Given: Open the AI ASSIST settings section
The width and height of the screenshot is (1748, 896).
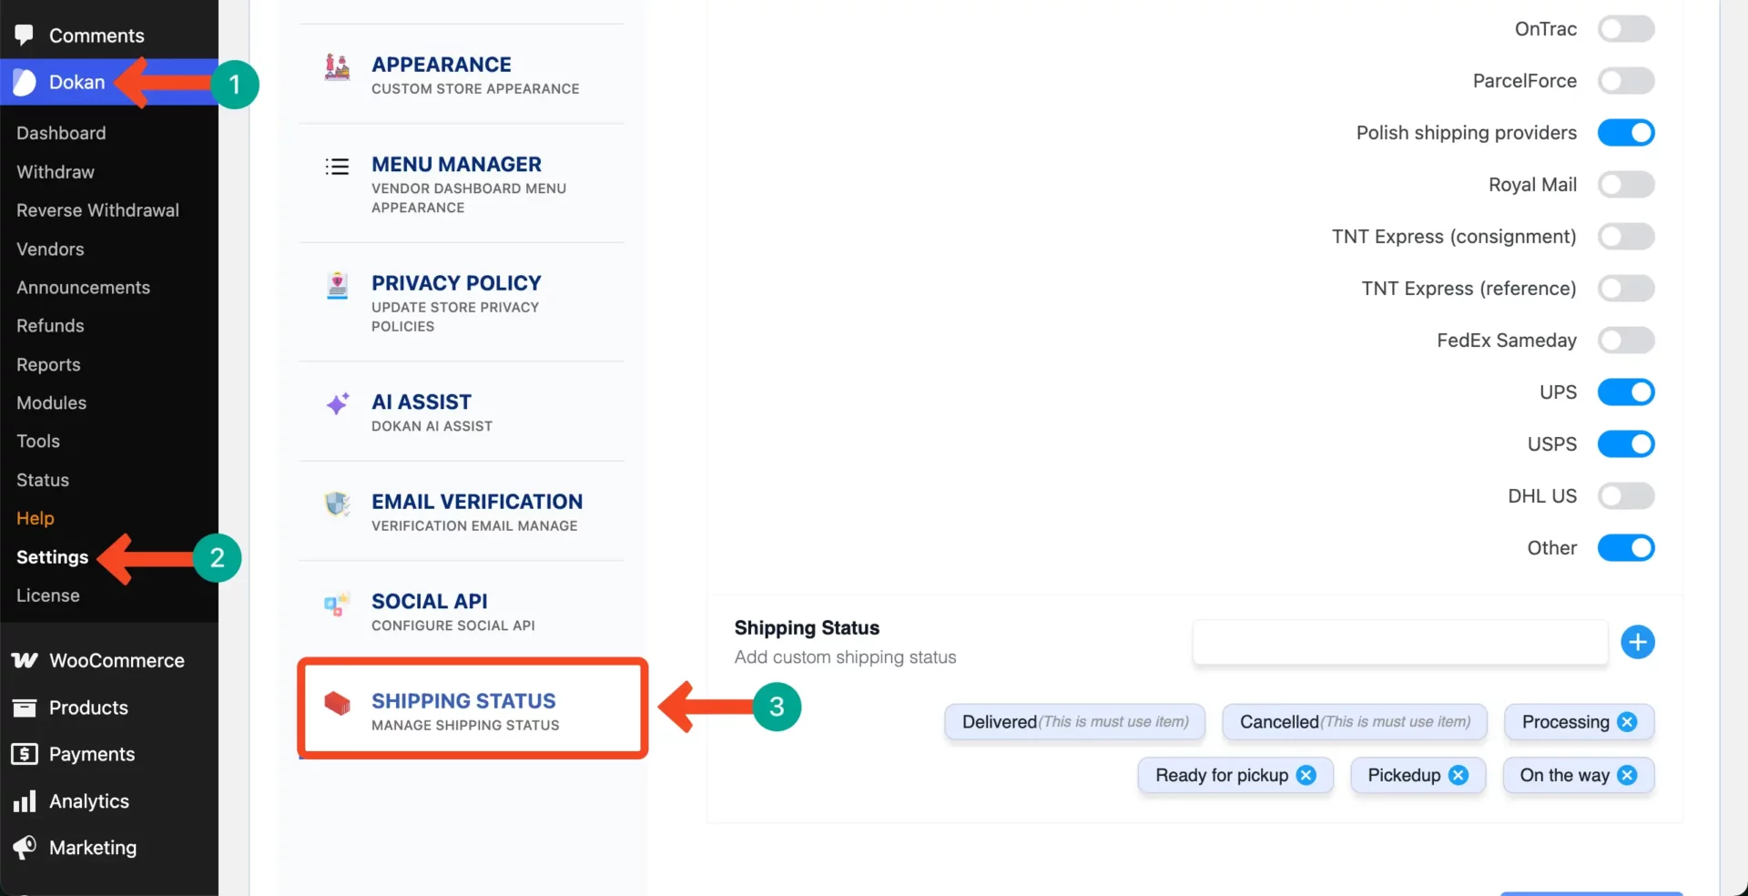Looking at the screenshot, I should [x=462, y=412].
